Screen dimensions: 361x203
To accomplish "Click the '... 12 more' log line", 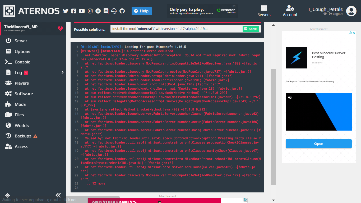I will (x=95, y=183).
